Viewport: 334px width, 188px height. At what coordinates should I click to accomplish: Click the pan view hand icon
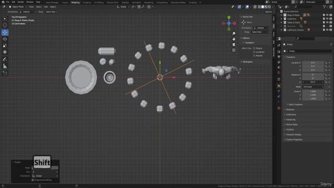pos(234,39)
